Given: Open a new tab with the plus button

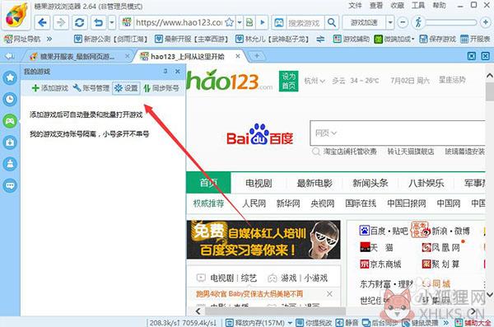Looking at the screenshot, I should 257,56.
